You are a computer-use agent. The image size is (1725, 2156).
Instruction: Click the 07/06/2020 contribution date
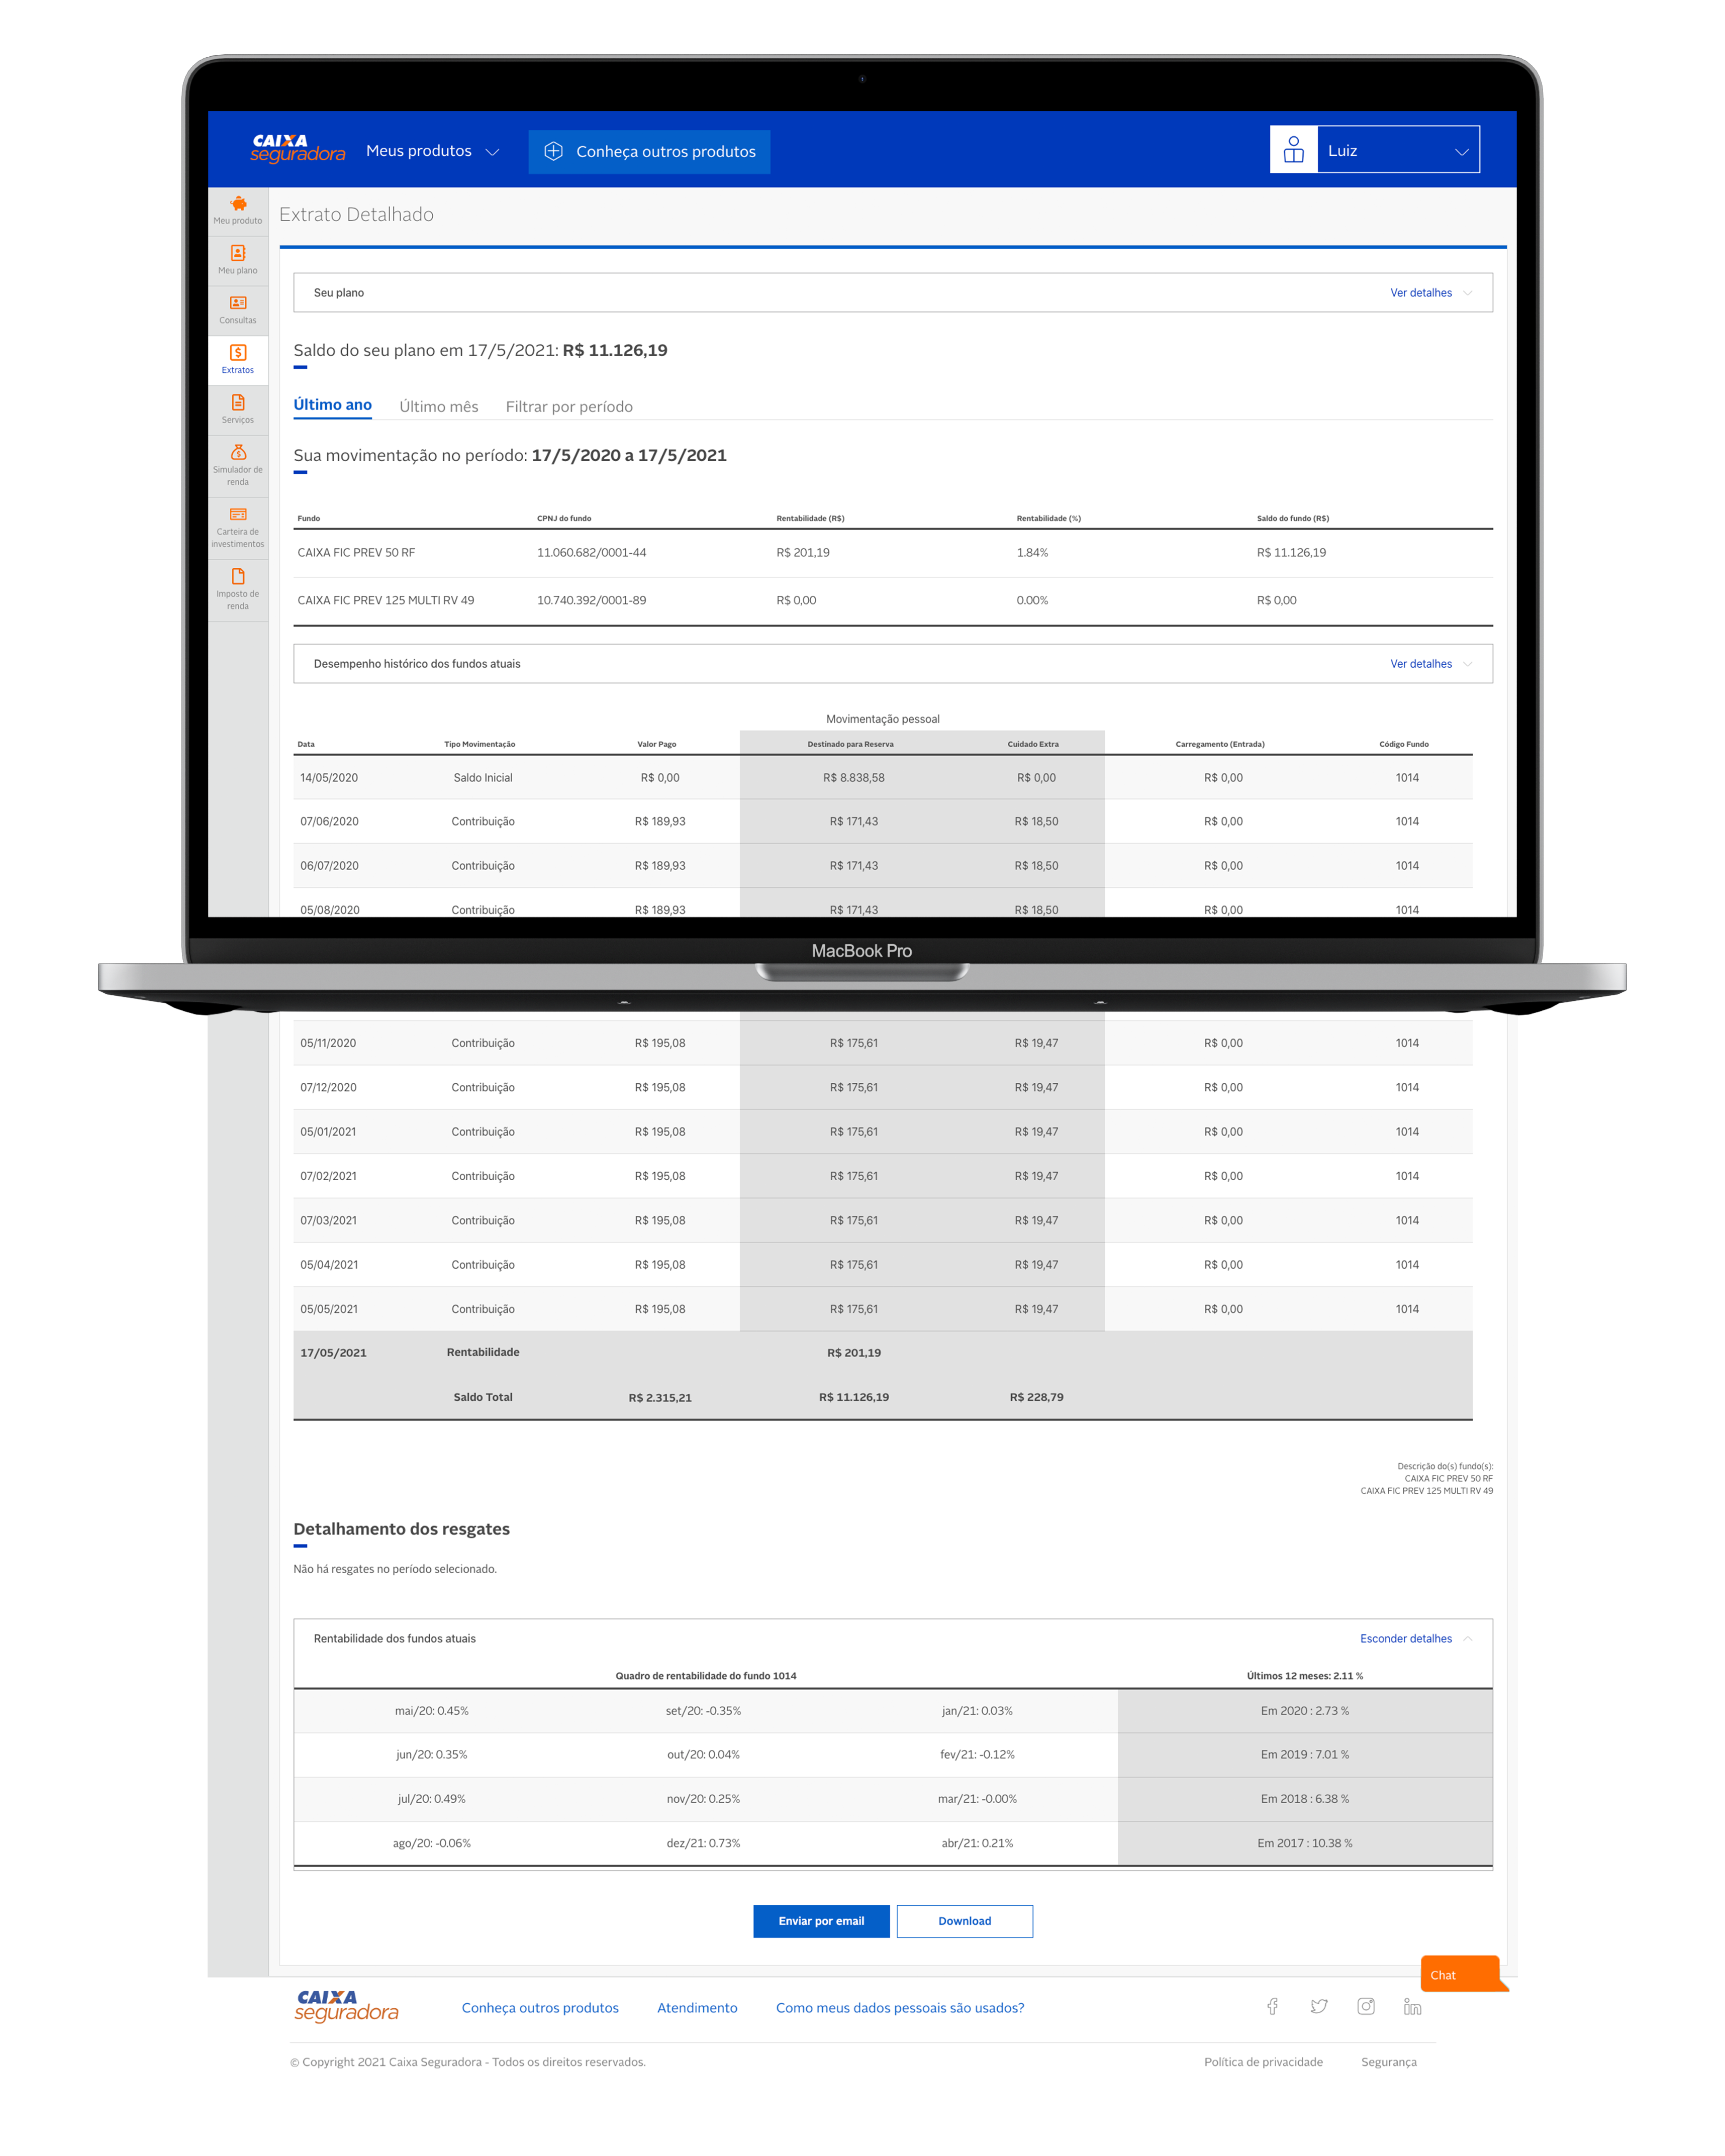(329, 822)
